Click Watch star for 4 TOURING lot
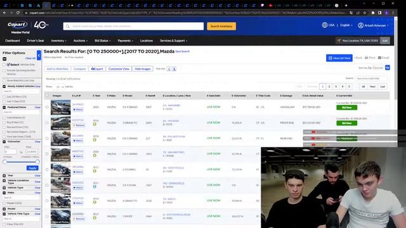Image resolution: width=406 pixels, height=228 pixels. click(x=78, y=172)
